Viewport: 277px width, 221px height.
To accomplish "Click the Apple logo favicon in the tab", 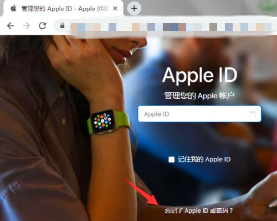I will click(13, 8).
